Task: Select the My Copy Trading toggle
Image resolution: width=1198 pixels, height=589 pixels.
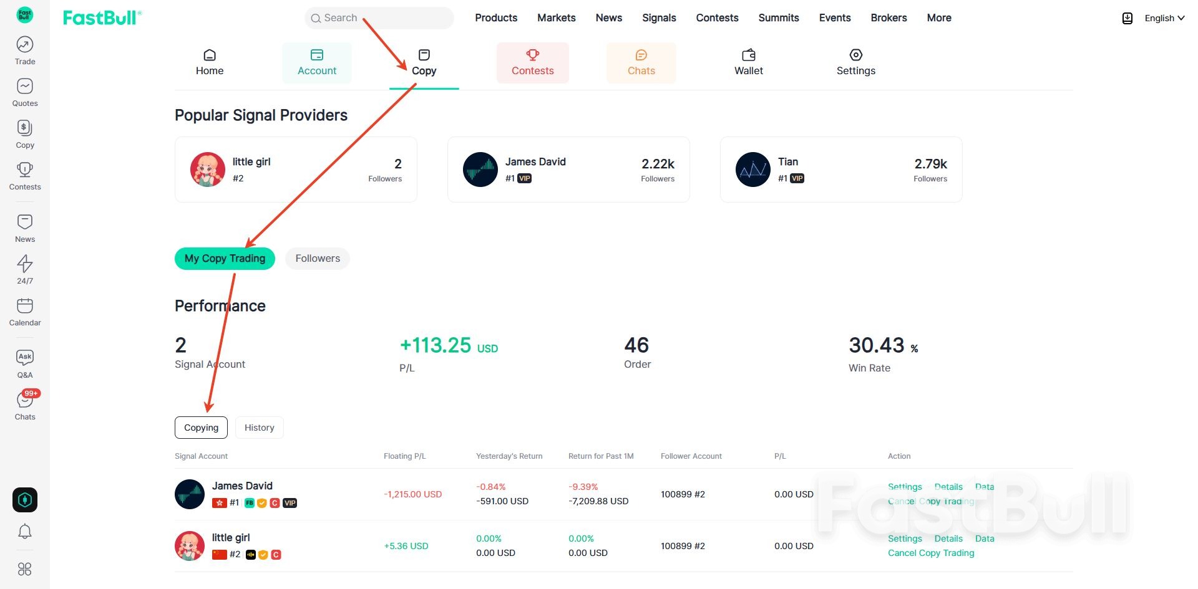Action: (x=225, y=258)
